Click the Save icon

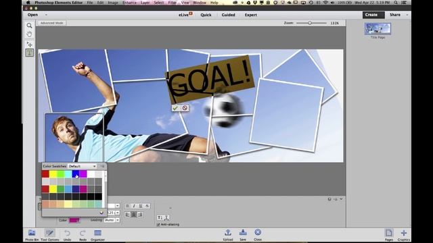tap(243, 235)
